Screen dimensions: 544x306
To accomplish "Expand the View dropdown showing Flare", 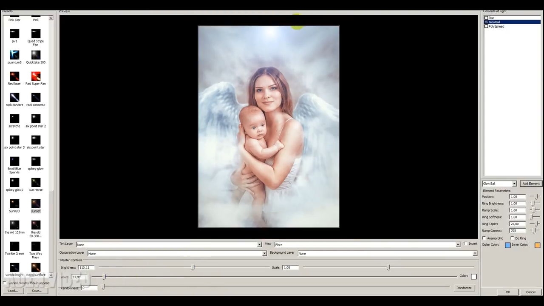I will (367, 245).
